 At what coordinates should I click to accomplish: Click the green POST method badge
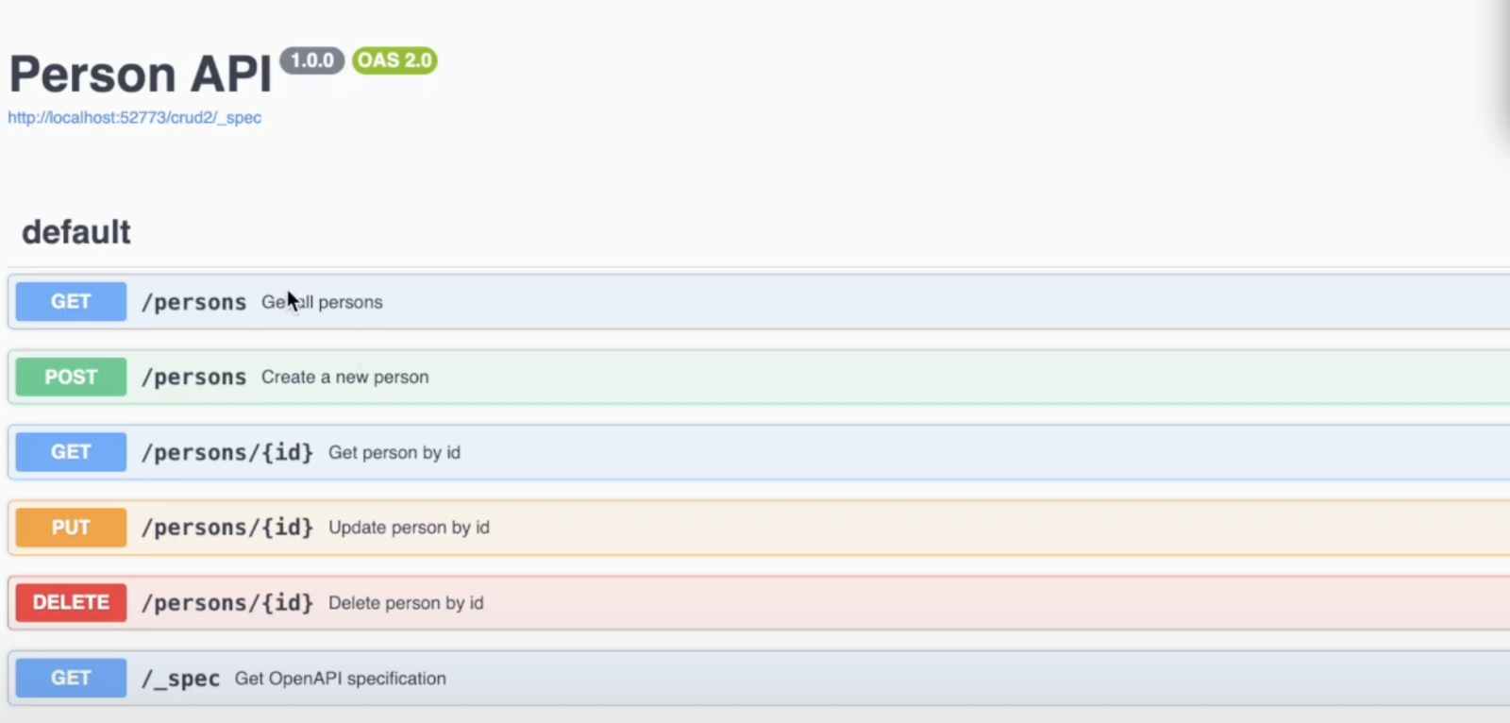tap(71, 377)
